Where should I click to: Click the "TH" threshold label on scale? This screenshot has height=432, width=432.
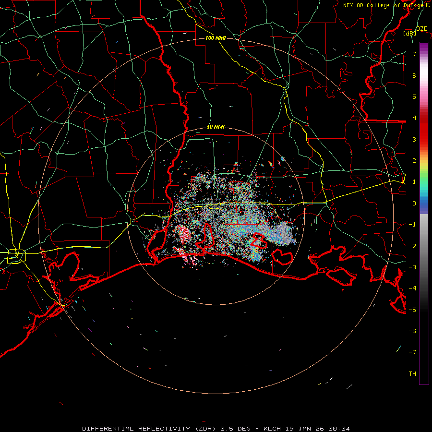tap(412, 374)
